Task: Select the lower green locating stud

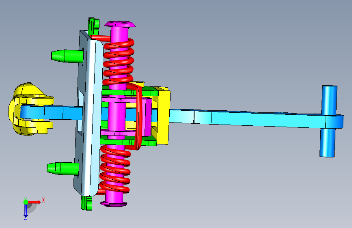Action: [63, 168]
